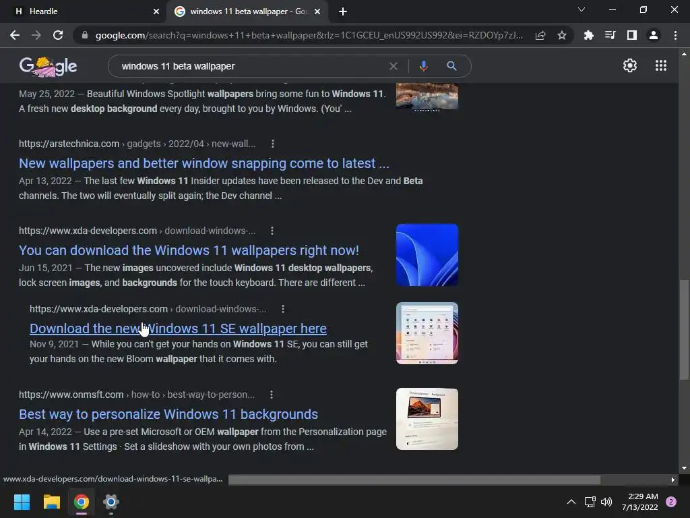The height and width of the screenshot is (518, 690).
Task: Clear the Google search box
Action: (394, 66)
